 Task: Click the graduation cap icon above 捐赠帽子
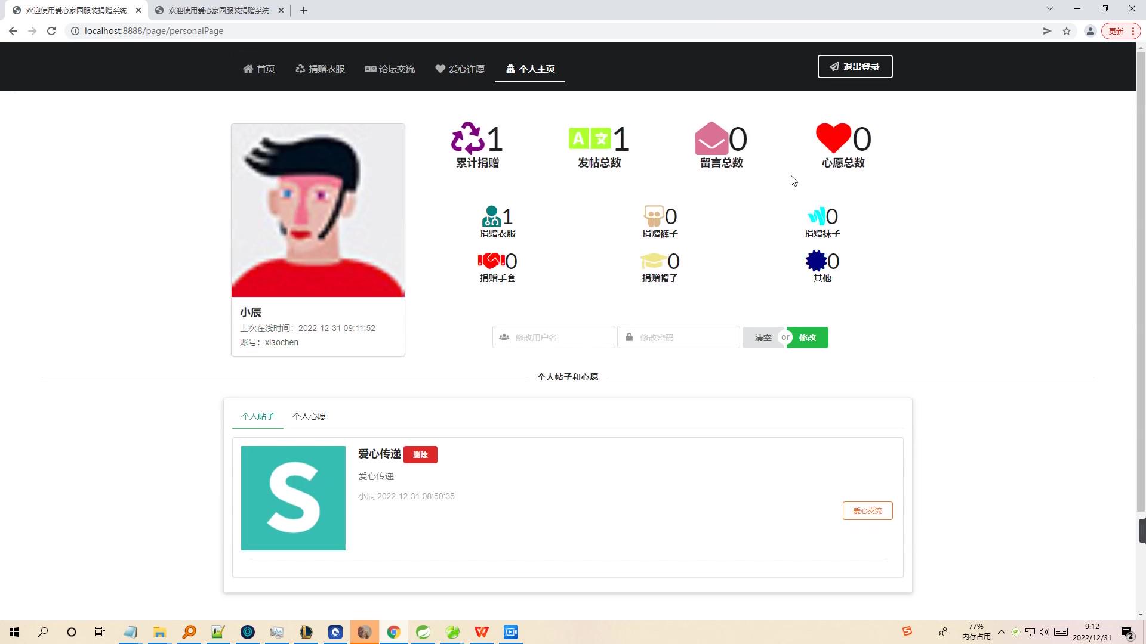653,261
